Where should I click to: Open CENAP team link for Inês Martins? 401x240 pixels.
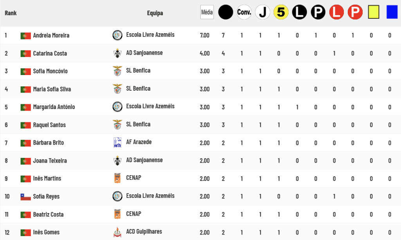pos(134,178)
